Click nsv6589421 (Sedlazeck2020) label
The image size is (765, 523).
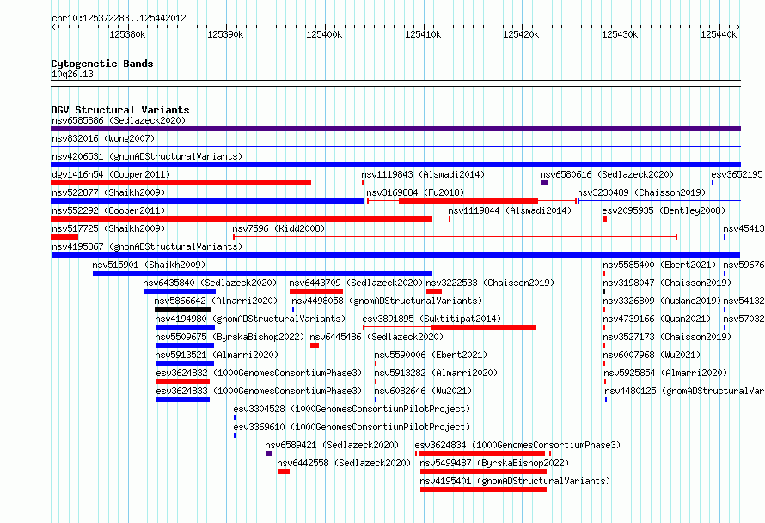332,445
